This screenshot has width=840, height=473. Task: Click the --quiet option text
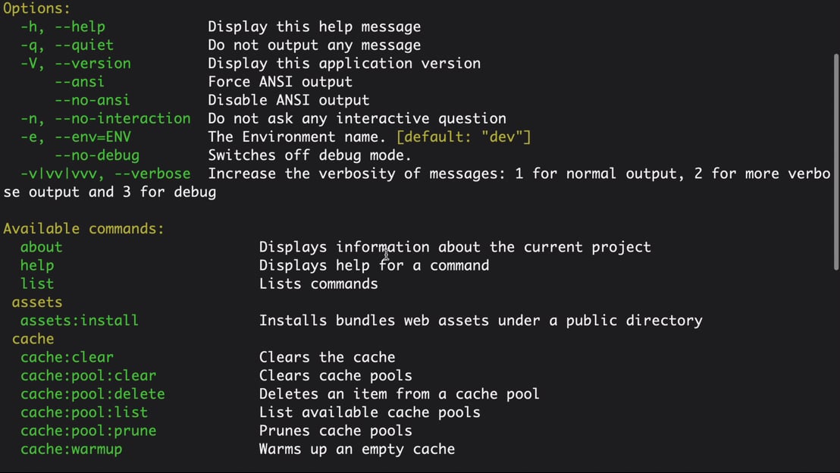(84, 45)
